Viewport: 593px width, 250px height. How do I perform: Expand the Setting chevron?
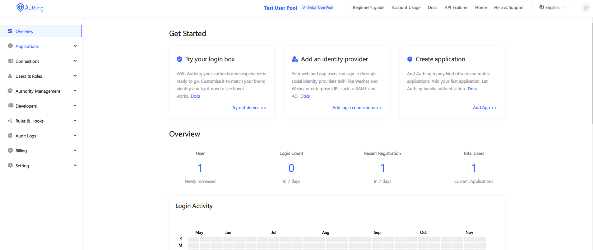[x=75, y=165]
